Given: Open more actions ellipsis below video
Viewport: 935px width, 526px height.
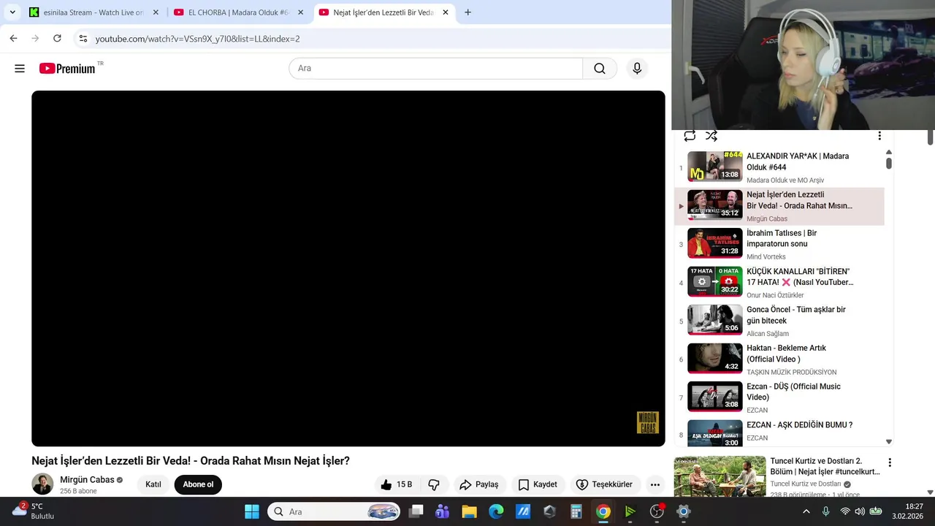Looking at the screenshot, I should click(x=655, y=484).
